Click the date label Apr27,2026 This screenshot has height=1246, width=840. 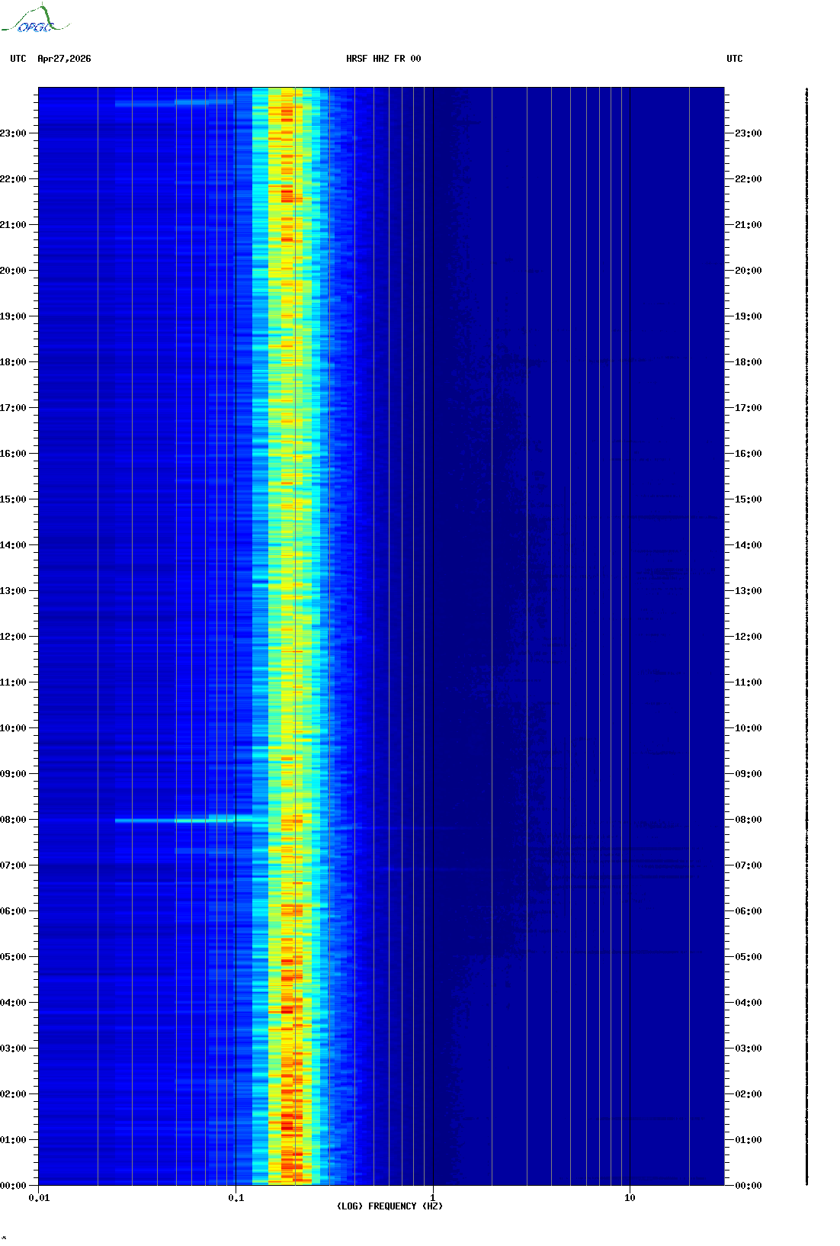pyautogui.click(x=64, y=59)
